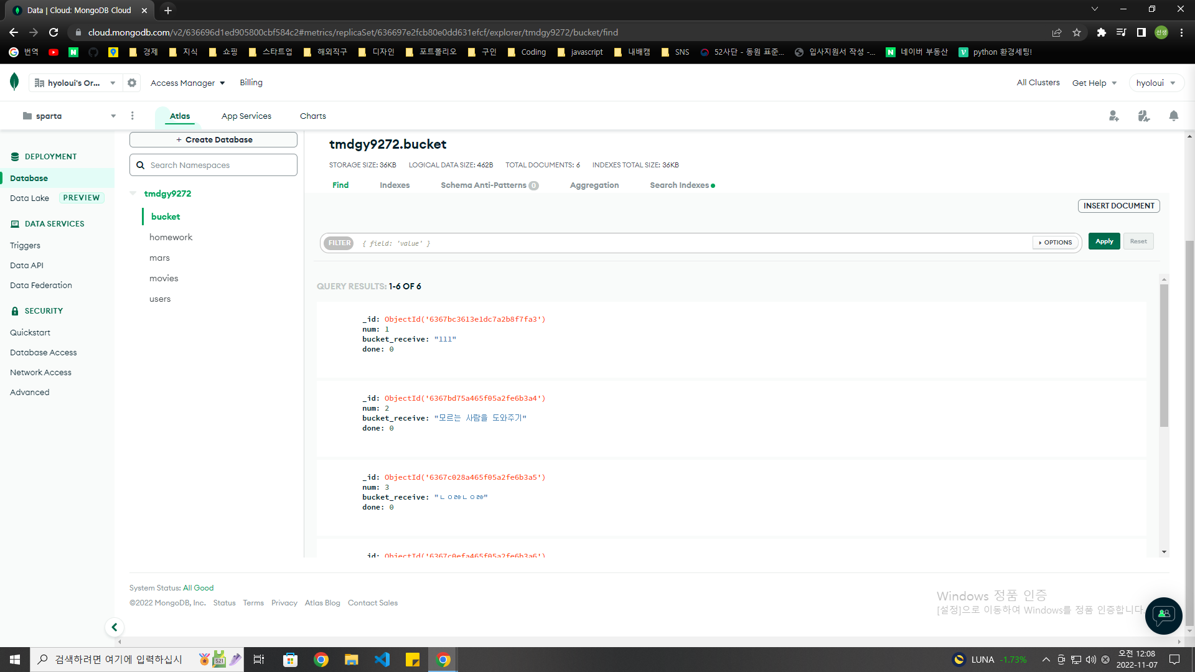1195x672 pixels.
Task: Open Network Access in sidebar
Action: click(40, 372)
